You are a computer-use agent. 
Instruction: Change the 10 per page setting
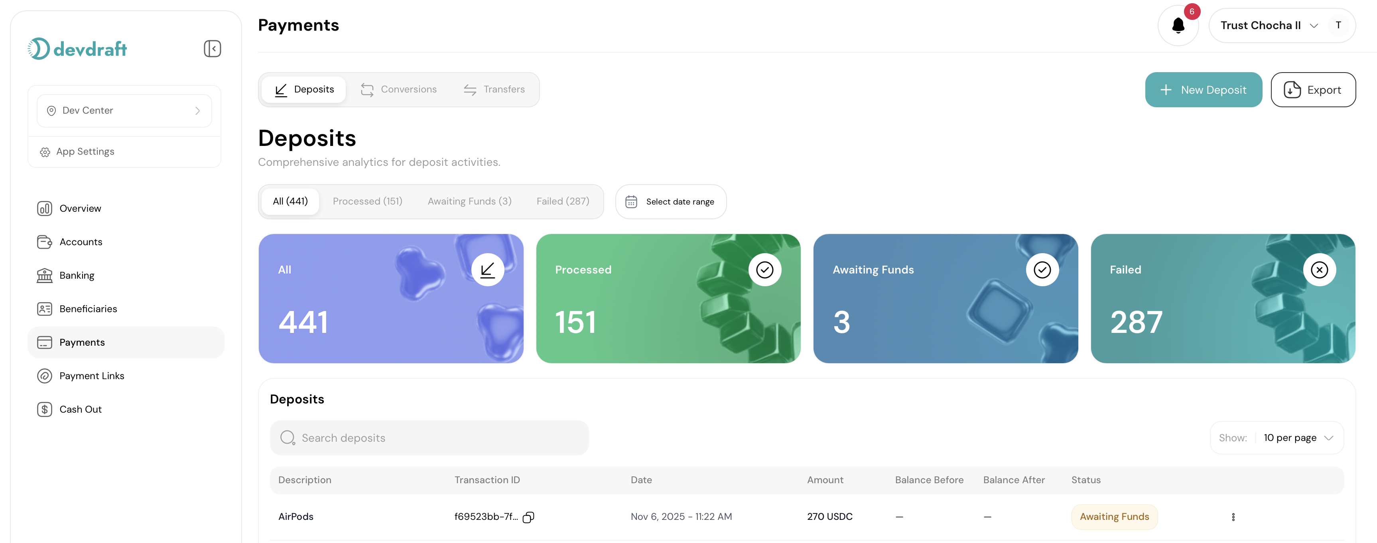pos(1298,437)
